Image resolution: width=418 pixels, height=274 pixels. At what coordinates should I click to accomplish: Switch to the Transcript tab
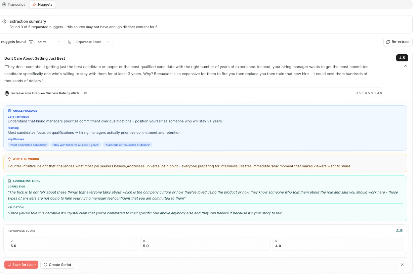click(13, 4)
